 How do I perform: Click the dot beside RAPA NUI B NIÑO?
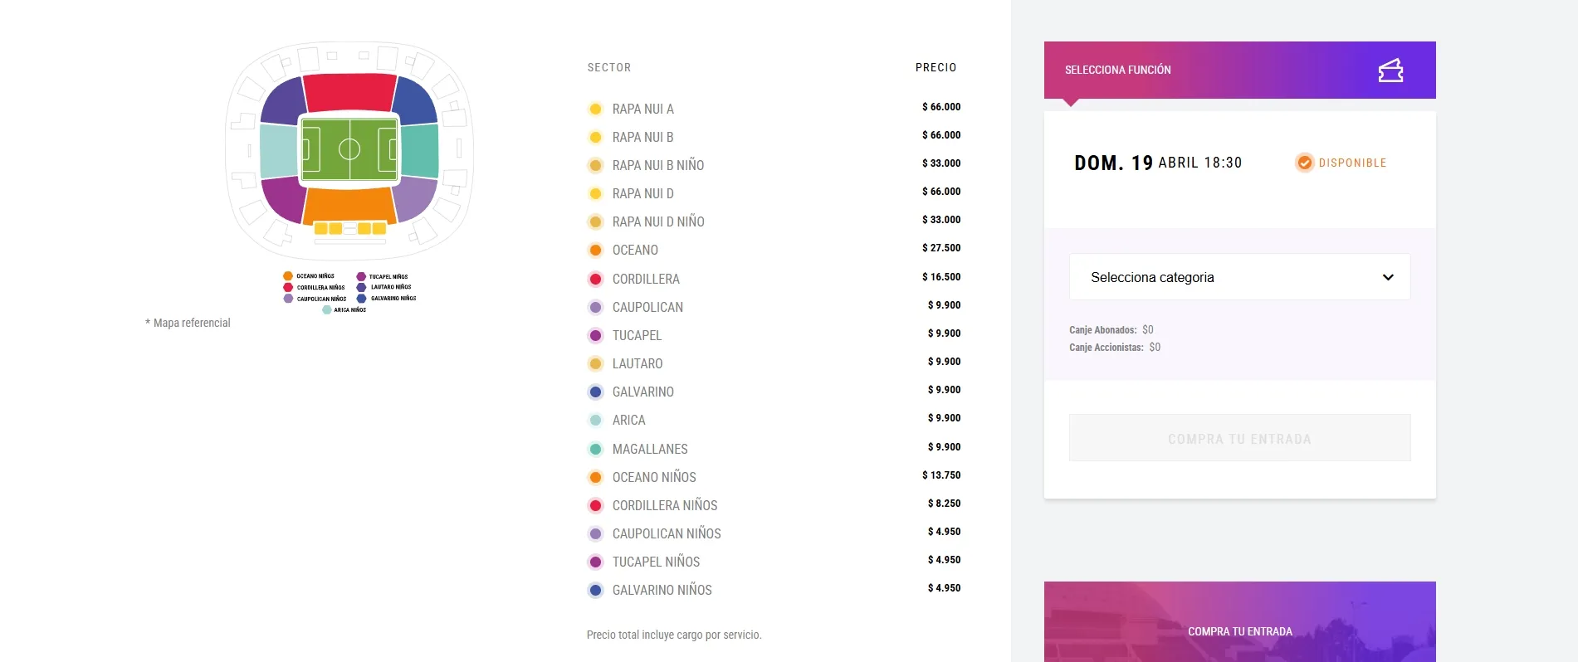pos(595,165)
